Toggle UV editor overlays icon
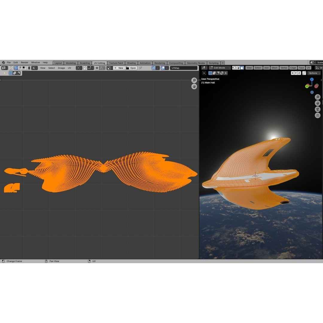The image size is (323, 323). [163, 68]
